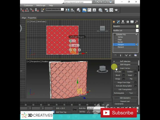Toggle Spinner Snap icon
The width and height of the screenshot is (160, 120).
tap(37, 10)
